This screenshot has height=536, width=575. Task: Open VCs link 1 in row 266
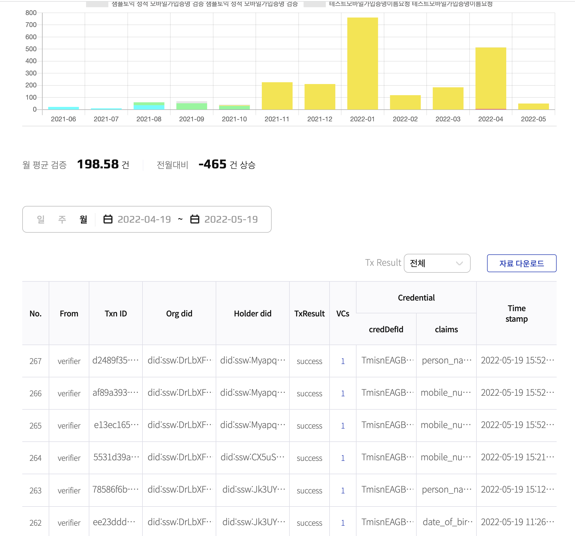click(343, 394)
